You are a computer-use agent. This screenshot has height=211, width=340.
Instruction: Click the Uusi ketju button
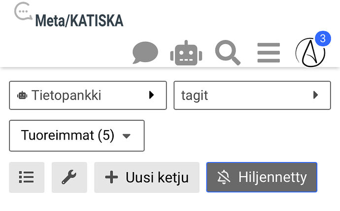point(147,177)
